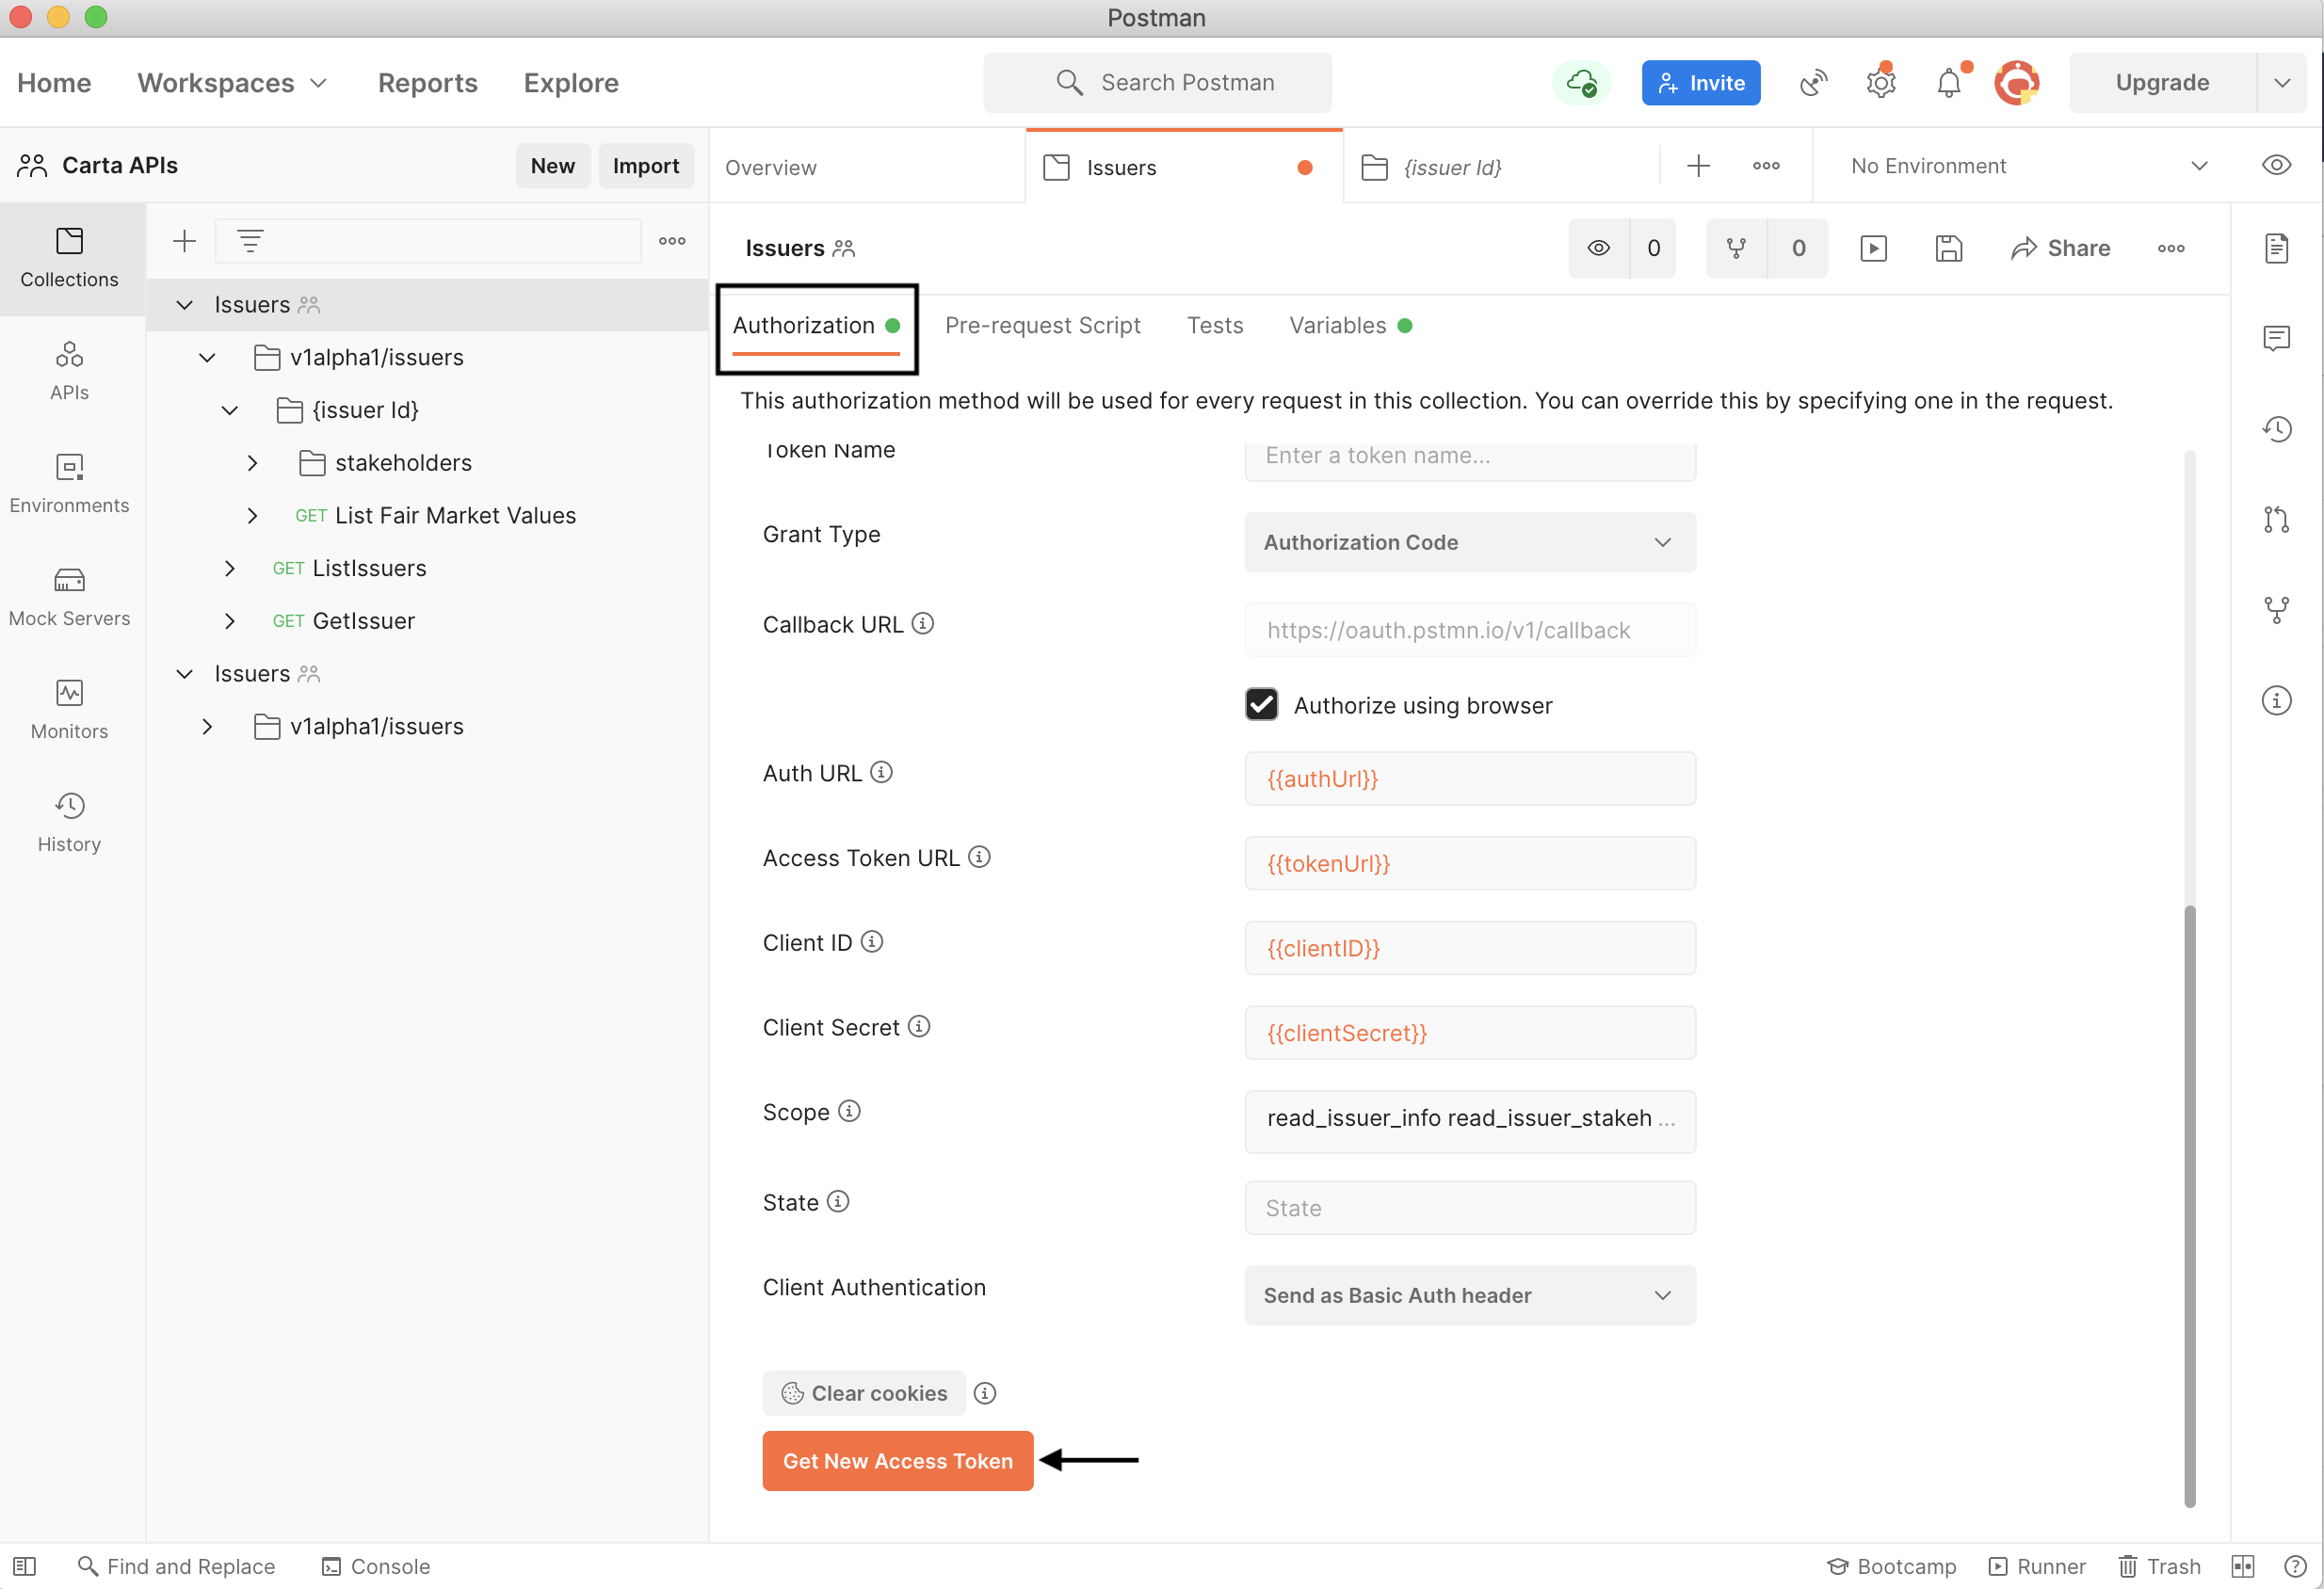2324x1589 pixels.
Task: Open the settings gear icon
Action: pyautogui.click(x=1880, y=83)
